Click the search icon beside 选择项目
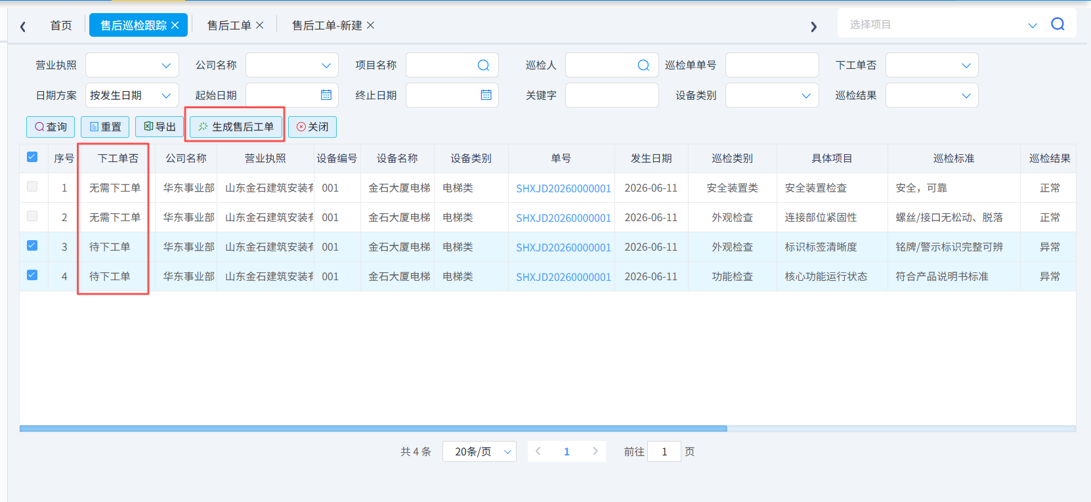The image size is (1091, 502). pyautogui.click(x=1058, y=24)
